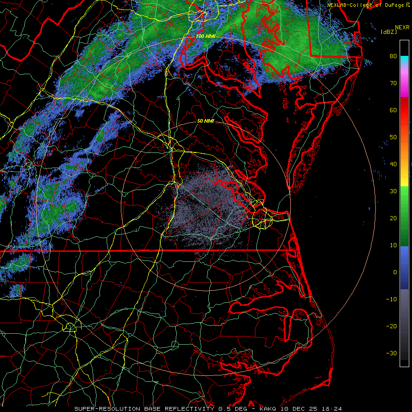The image size is (412, 412).
Task: Click the 50 dBZ scale value
Action: [x=393, y=137]
